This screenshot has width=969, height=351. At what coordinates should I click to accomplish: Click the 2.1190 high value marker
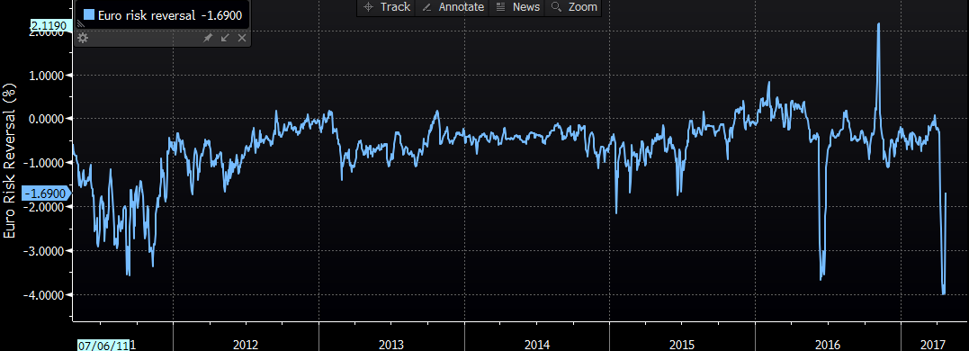pyautogui.click(x=52, y=25)
